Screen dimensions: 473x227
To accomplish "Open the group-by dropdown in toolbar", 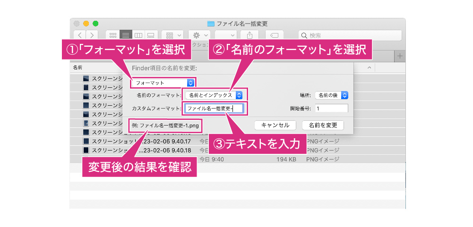I will click(x=172, y=35).
